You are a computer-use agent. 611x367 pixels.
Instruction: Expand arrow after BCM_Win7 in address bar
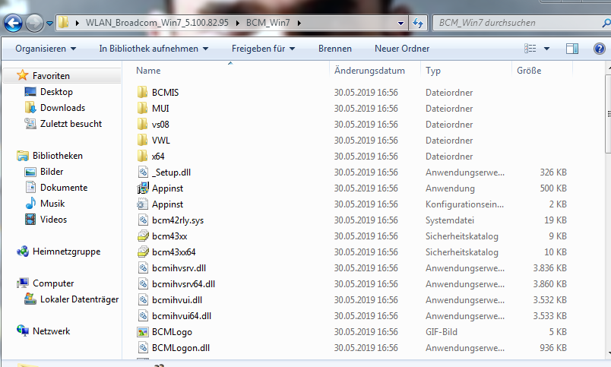(299, 23)
